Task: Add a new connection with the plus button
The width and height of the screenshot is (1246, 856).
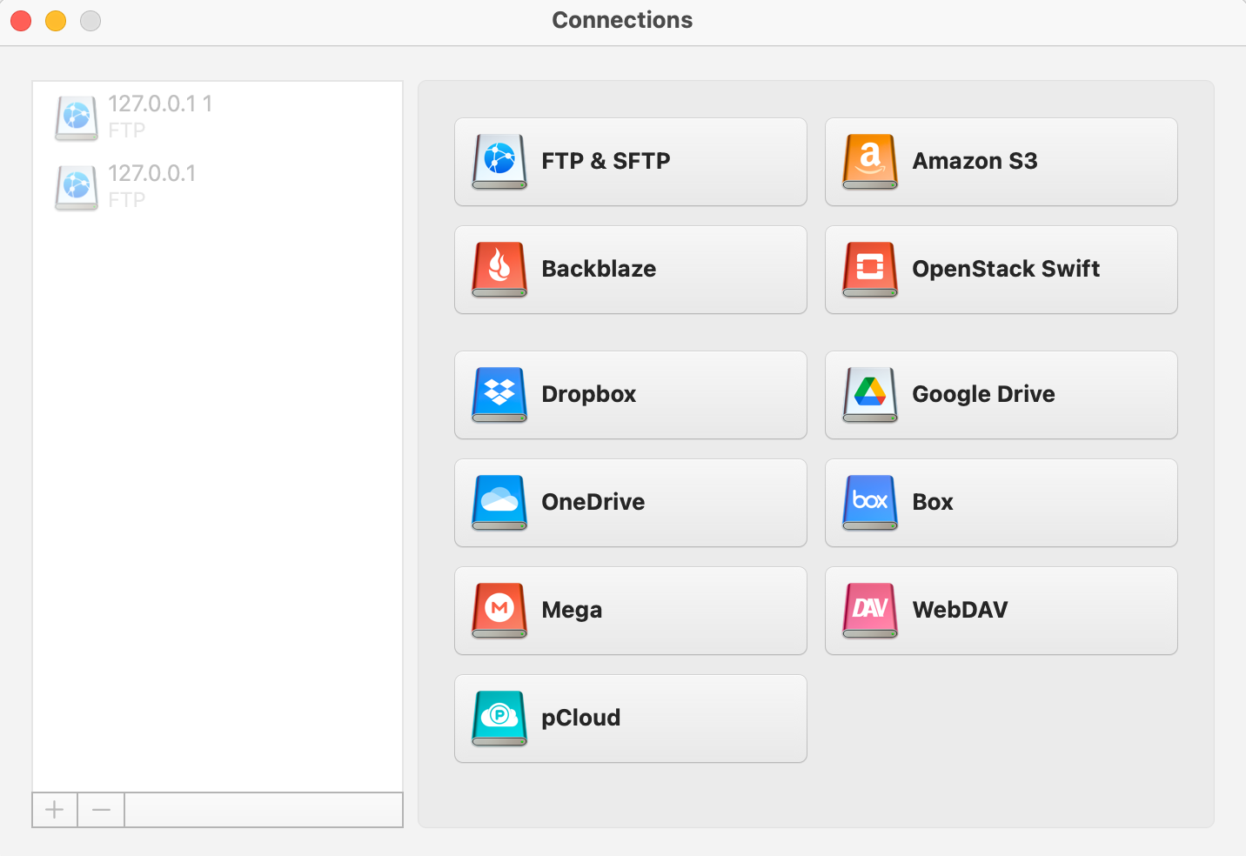Action: point(54,809)
